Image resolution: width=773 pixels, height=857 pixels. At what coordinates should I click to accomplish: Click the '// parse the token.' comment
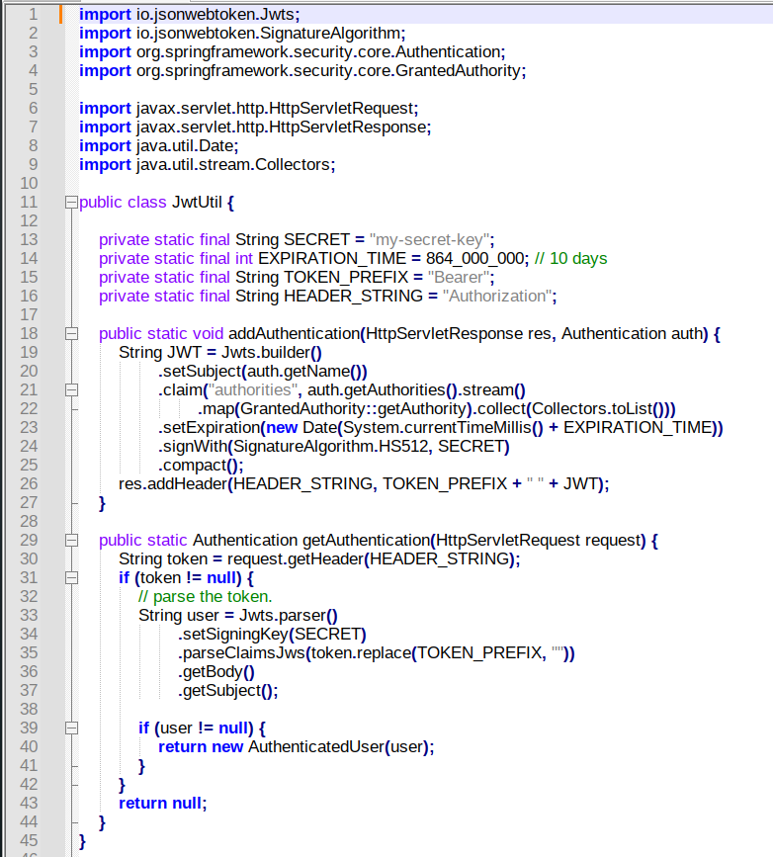[205, 597]
